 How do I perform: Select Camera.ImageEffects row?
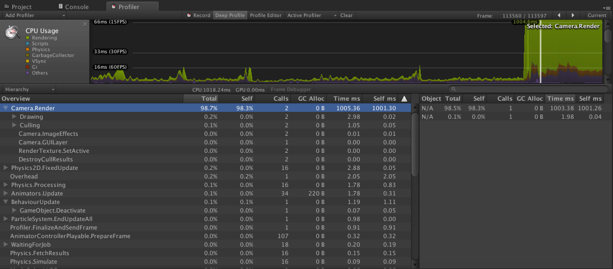[205, 133]
